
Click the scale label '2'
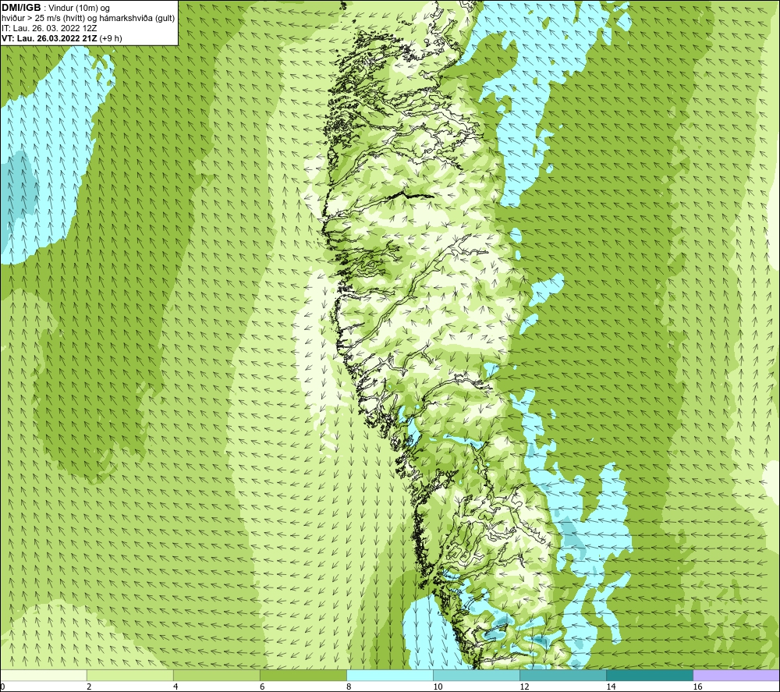(89, 687)
